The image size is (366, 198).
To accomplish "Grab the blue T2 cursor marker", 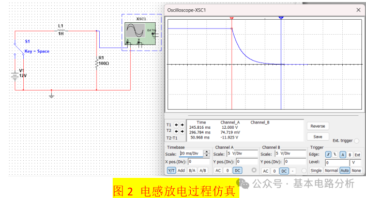I will [x=281, y=18].
